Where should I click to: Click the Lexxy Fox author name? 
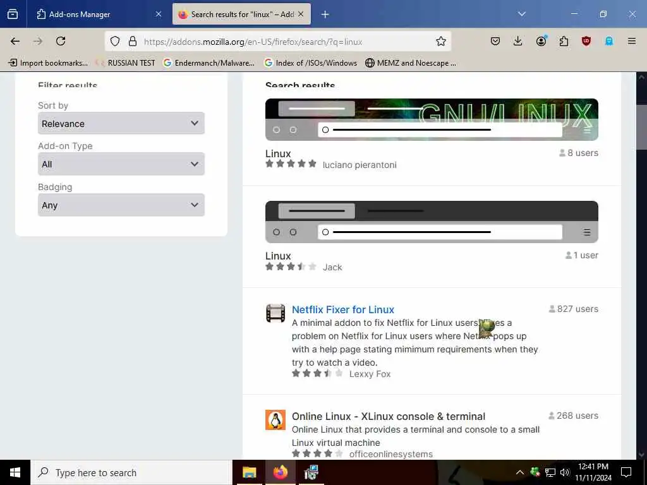click(x=370, y=374)
